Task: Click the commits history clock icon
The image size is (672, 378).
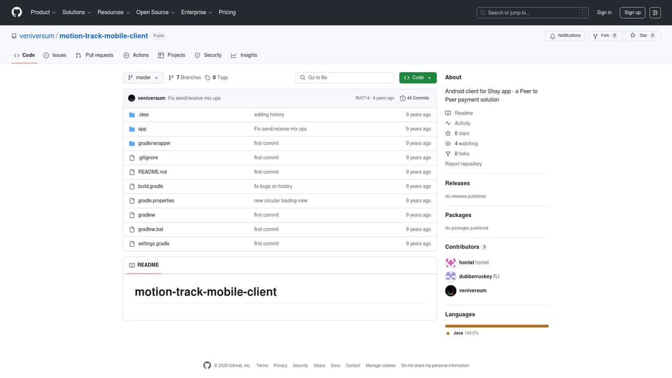Action: (403, 98)
